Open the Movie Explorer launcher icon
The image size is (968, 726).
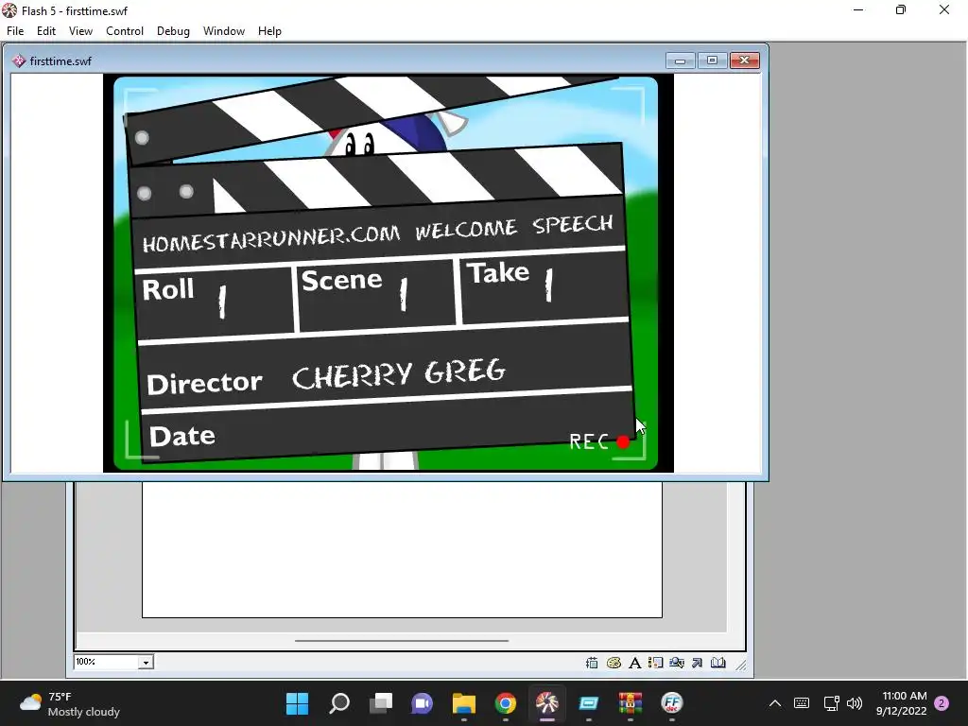pos(677,663)
